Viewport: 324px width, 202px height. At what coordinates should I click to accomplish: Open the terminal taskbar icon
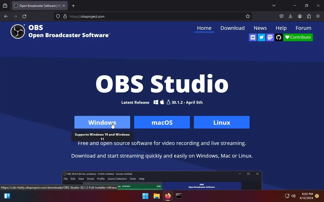click(x=179, y=196)
